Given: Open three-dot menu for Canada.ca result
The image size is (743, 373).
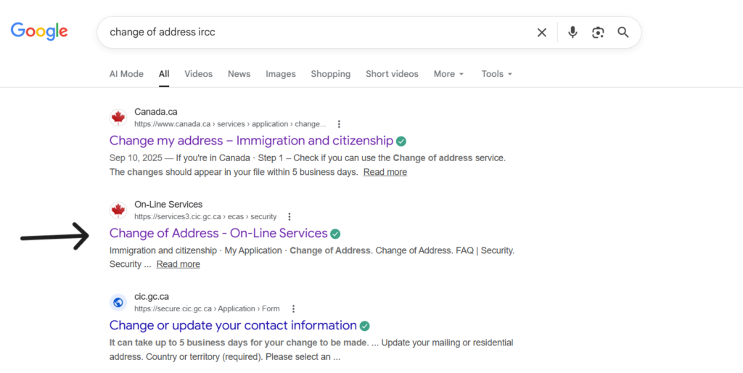Looking at the screenshot, I should click(x=339, y=124).
